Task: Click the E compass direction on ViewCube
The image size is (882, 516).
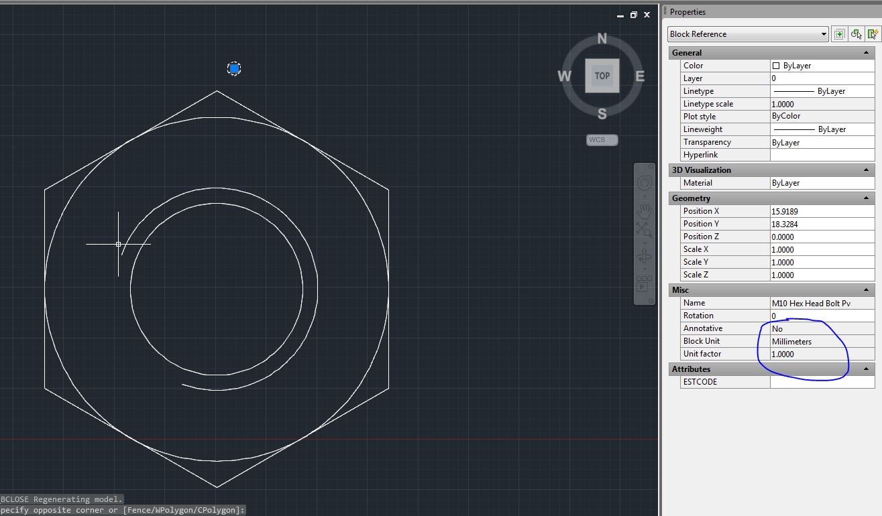Action: [639, 76]
